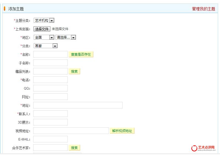Click into the 视频地址 field

click(71, 131)
